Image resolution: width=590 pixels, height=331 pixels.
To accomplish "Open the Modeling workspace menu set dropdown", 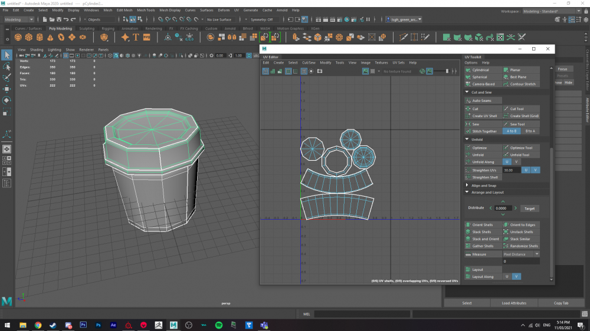I will click(x=19, y=19).
